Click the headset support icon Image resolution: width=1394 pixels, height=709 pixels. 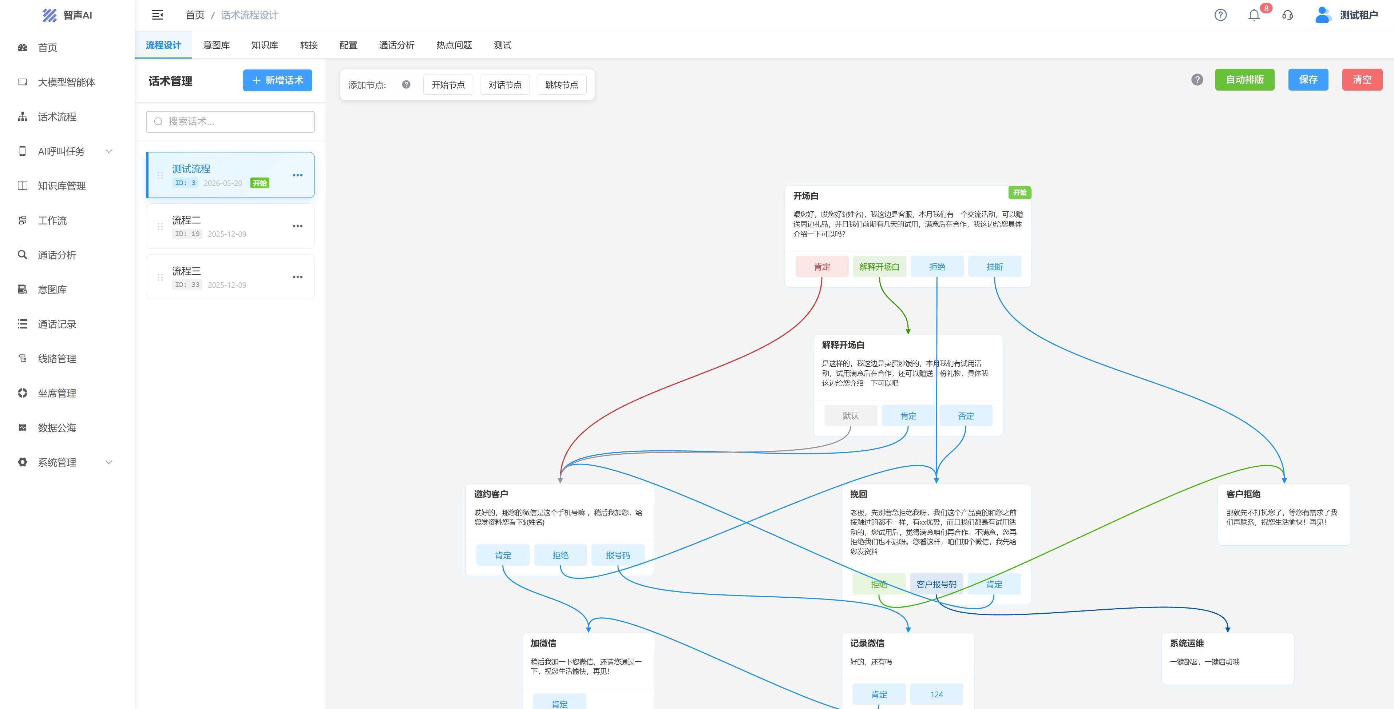(x=1287, y=15)
